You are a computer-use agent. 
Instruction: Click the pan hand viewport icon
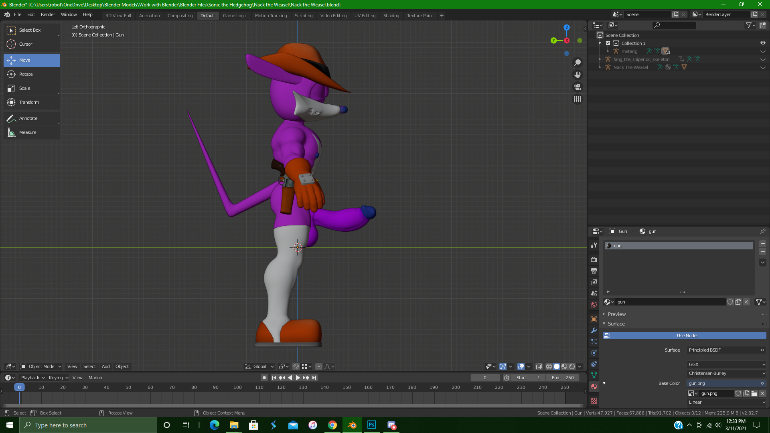(577, 75)
